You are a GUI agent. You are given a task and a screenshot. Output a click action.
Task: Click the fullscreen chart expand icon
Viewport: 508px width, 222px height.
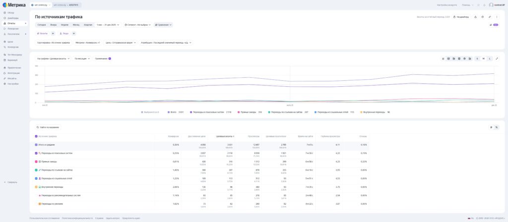(497, 58)
